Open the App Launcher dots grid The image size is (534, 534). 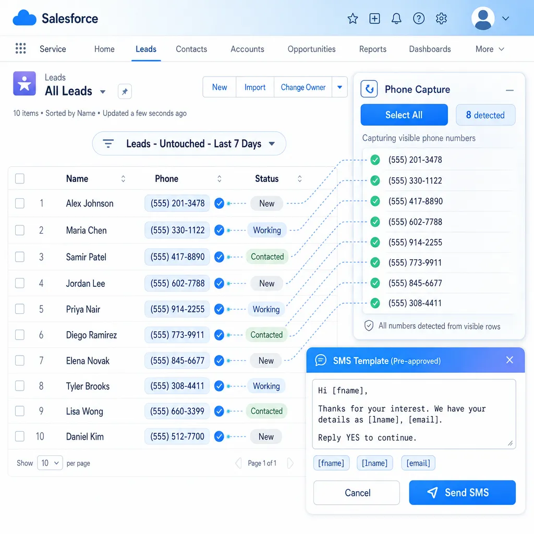21,48
